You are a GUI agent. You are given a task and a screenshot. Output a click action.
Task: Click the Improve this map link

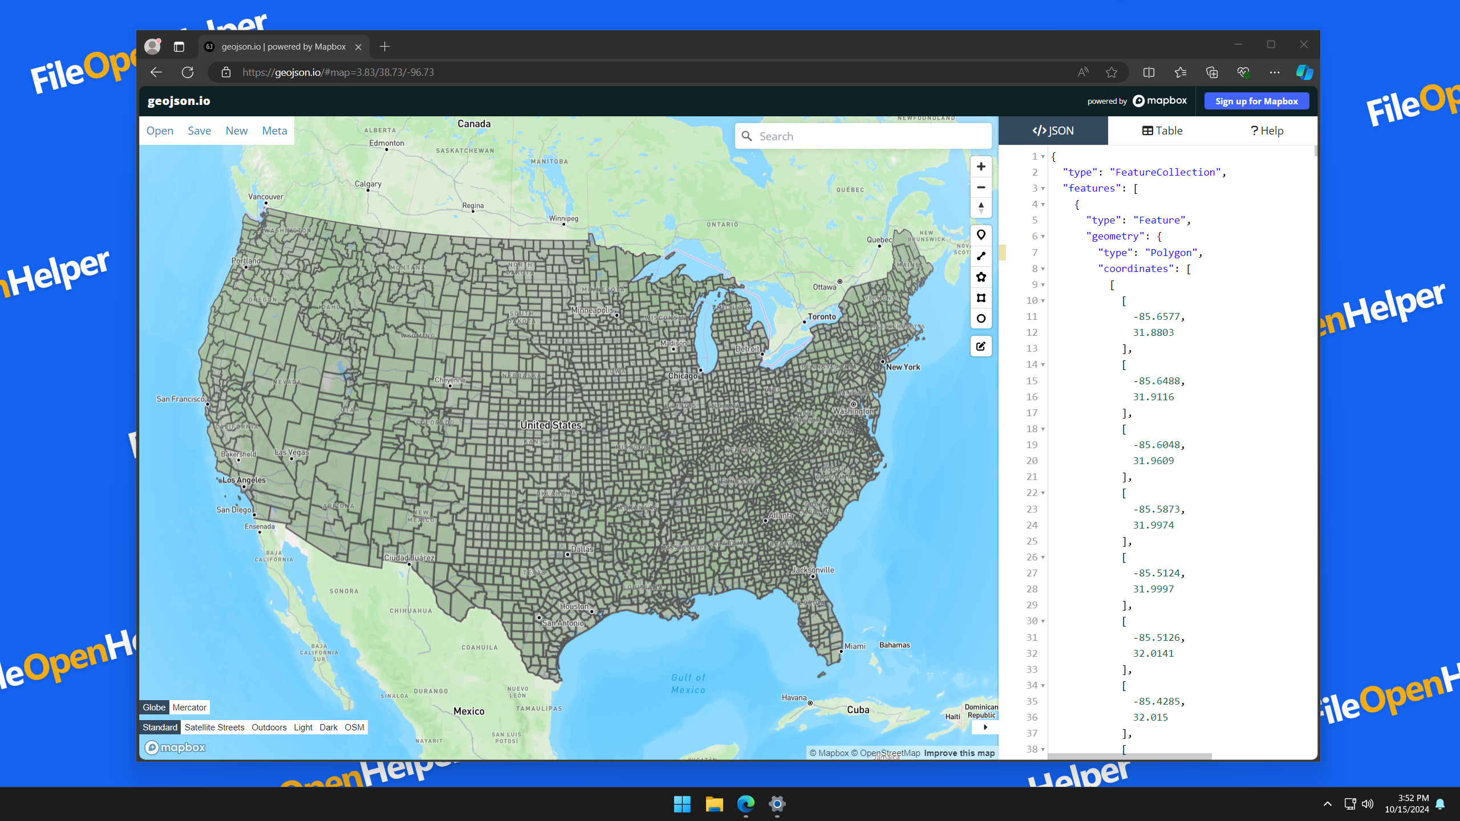pyautogui.click(x=959, y=753)
